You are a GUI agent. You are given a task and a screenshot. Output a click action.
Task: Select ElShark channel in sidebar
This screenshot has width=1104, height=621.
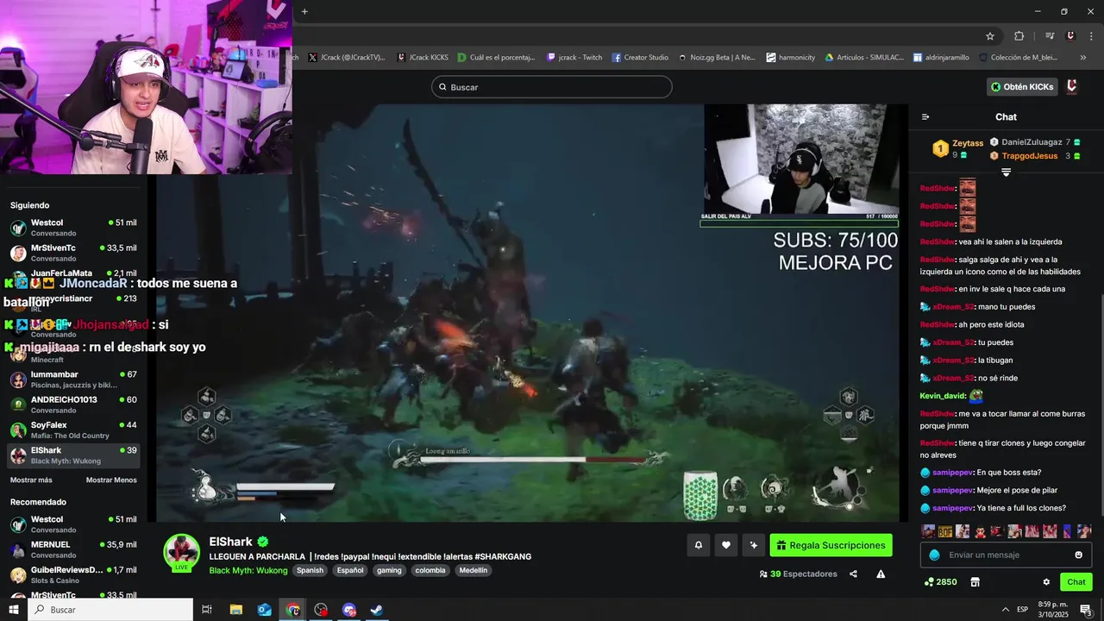(x=73, y=455)
